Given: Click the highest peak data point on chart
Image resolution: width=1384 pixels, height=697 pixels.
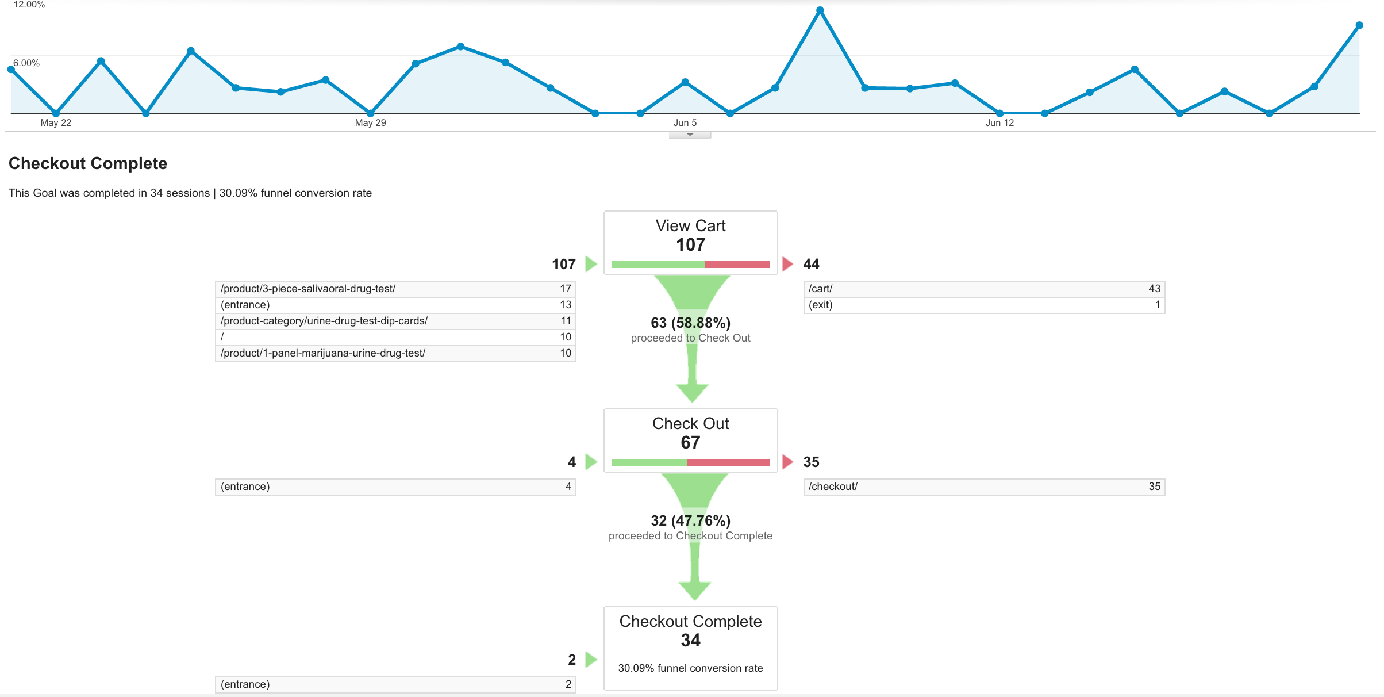Looking at the screenshot, I should (x=820, y=10).
